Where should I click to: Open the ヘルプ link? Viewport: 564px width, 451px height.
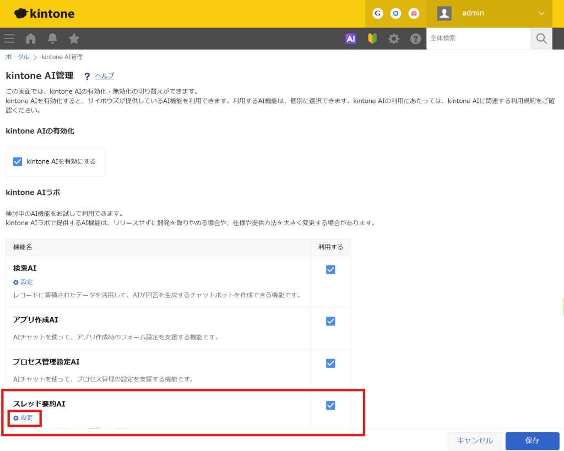click(x=105, y=76)
